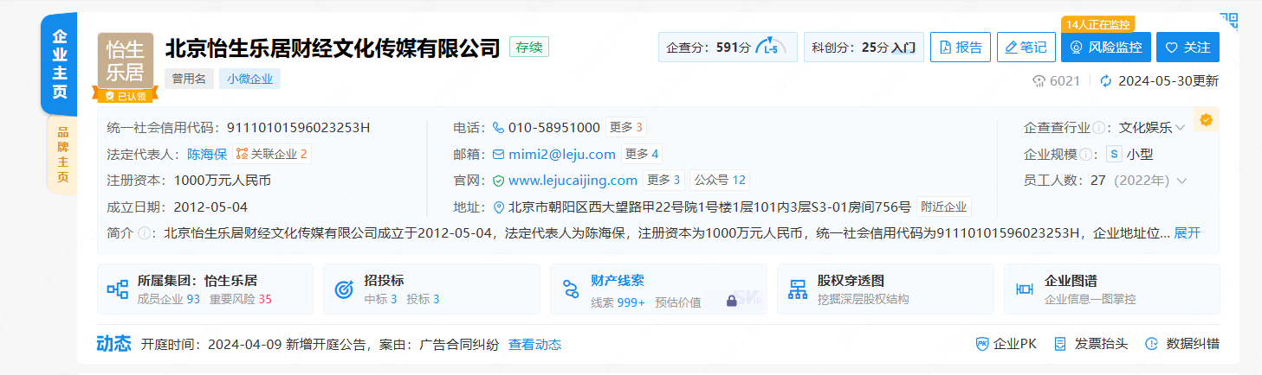The width and height of the screenshot is (1262, 375).
Task: Click the 存续 status tag
Action: point(528,48)
